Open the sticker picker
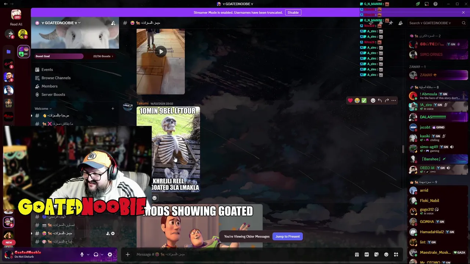470x264 pixels. coord(376,254)
